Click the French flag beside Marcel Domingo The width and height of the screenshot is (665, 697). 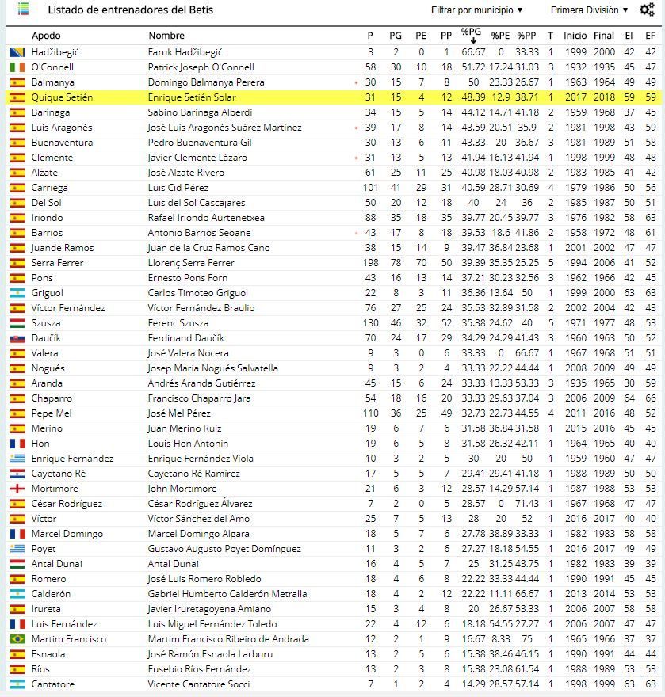pyautogui.click(x=17, y=534)
